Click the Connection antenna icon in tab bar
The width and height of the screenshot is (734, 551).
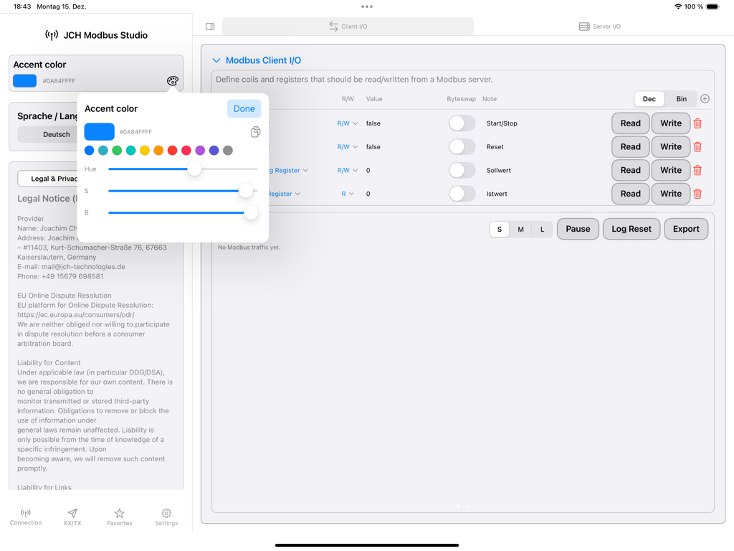[x=26, y=517]
